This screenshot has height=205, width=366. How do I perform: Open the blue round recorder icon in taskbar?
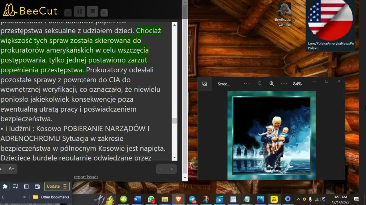[x=288, y=199]
